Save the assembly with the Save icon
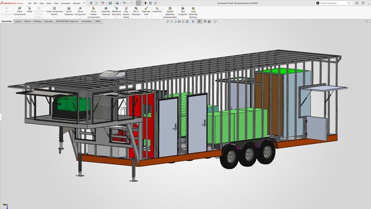Viewport: 371px width, 209px height. (x=110, y=3)
